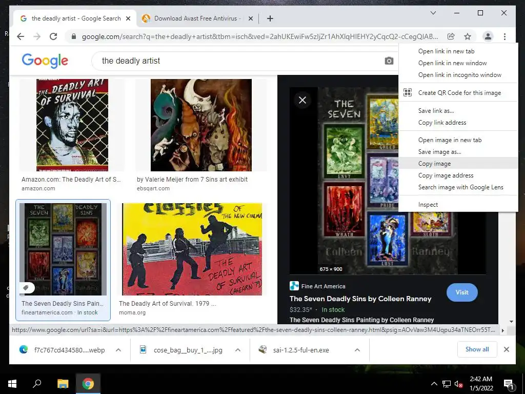Open the Chrome profile avatar
525x394 pixels.
click(488, 36)
